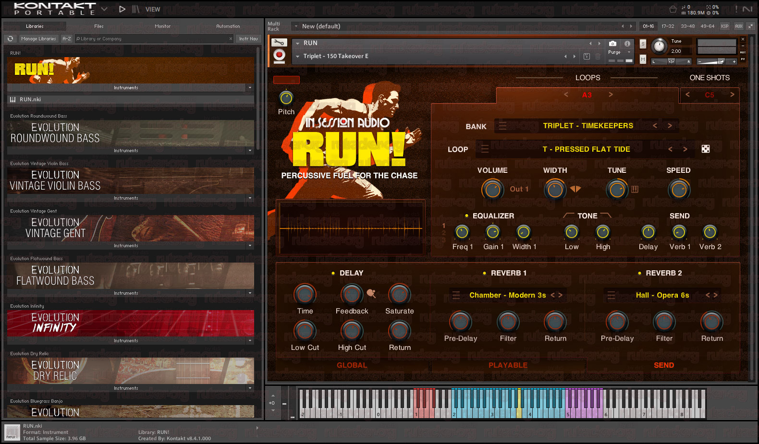Click the Library or Company search field

click(154, 38)
